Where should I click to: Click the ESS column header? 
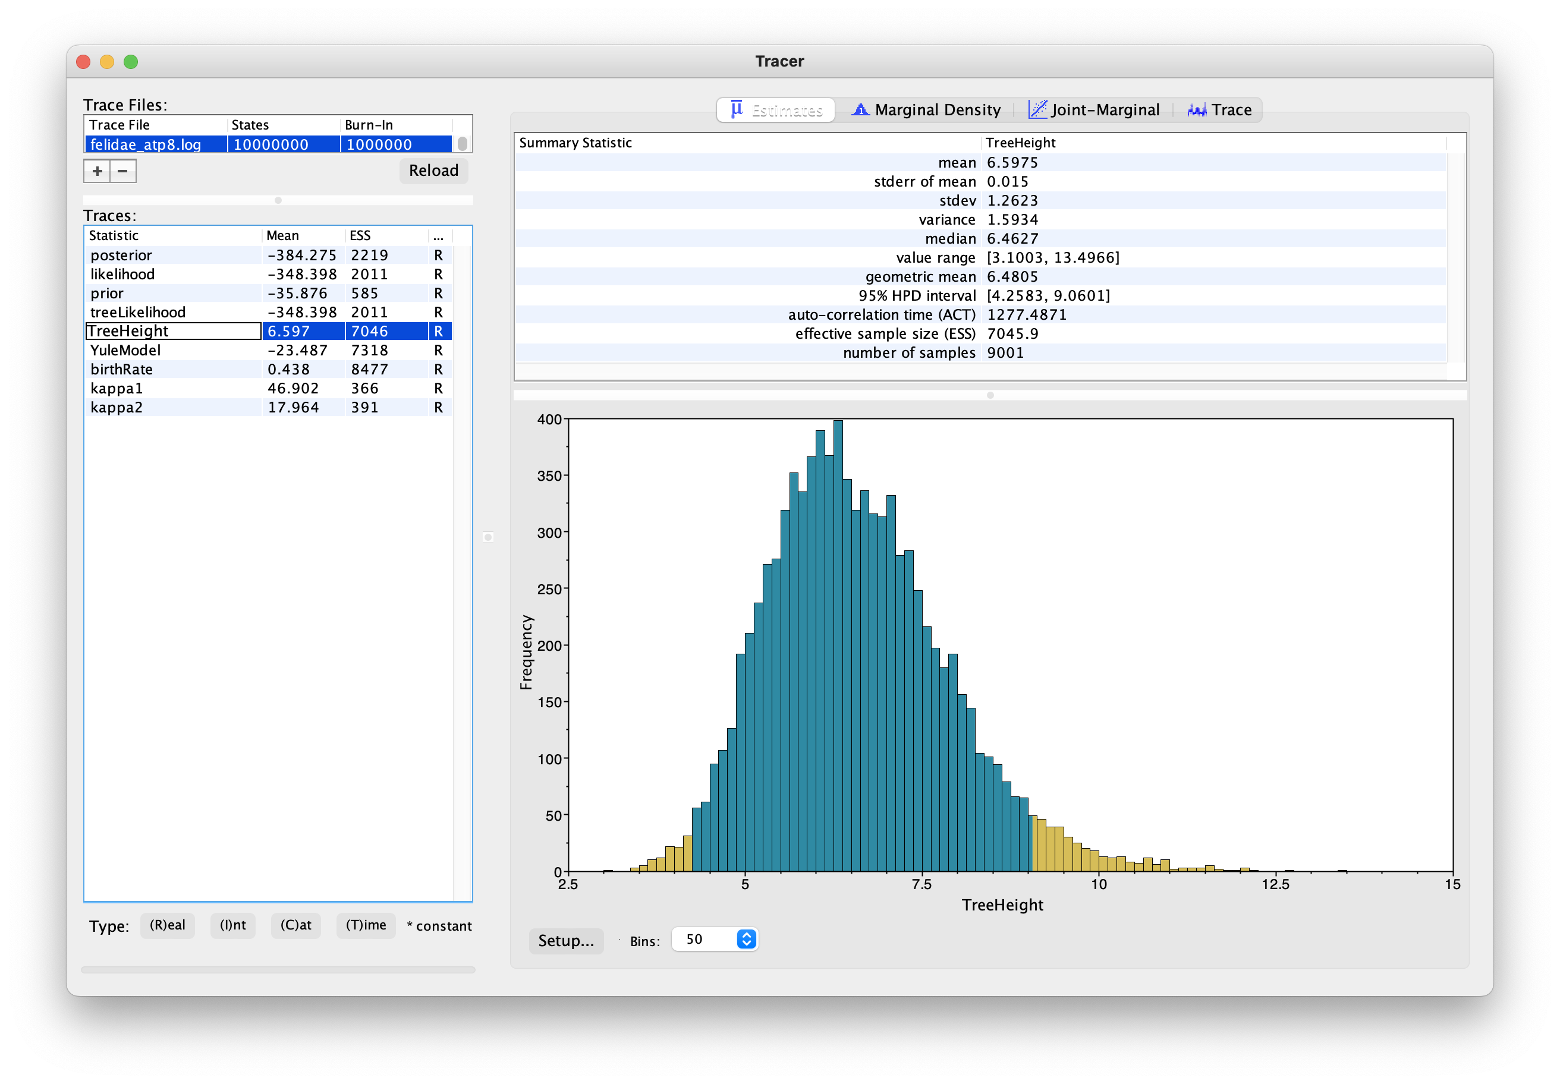tap(386, 236)
